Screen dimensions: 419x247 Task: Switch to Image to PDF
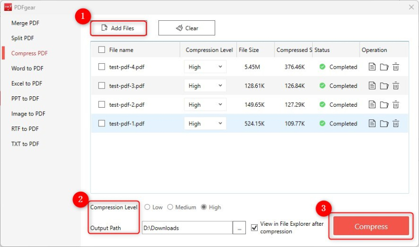(x=28, y=114)
